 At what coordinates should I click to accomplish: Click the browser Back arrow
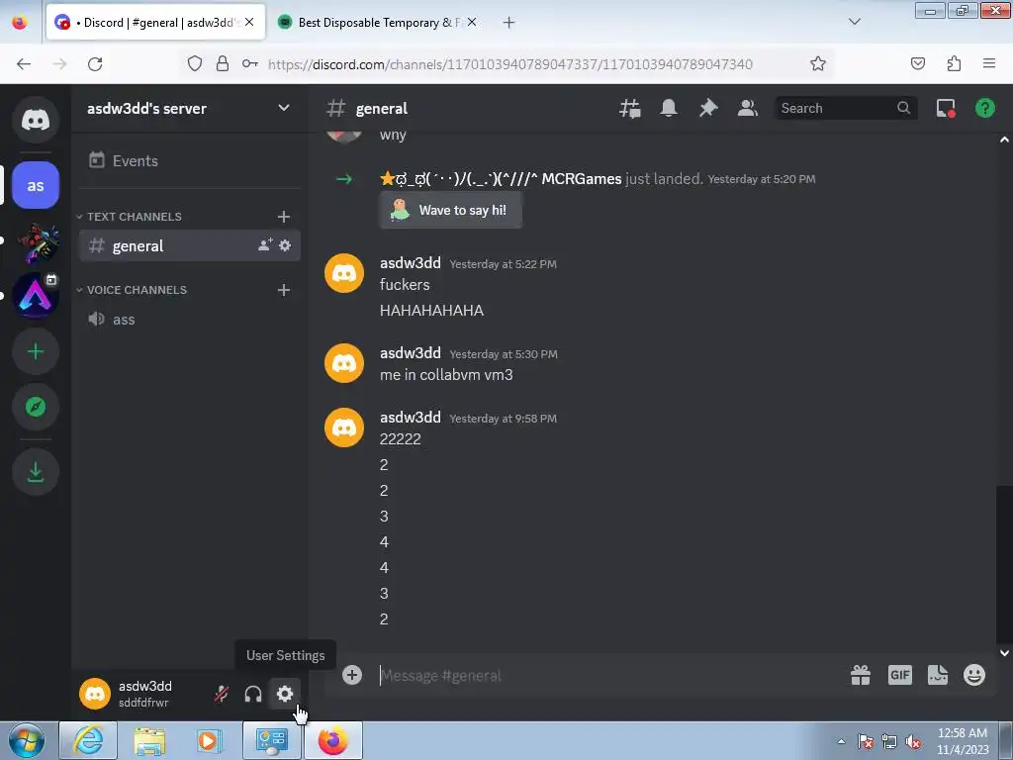pos(24,63)
